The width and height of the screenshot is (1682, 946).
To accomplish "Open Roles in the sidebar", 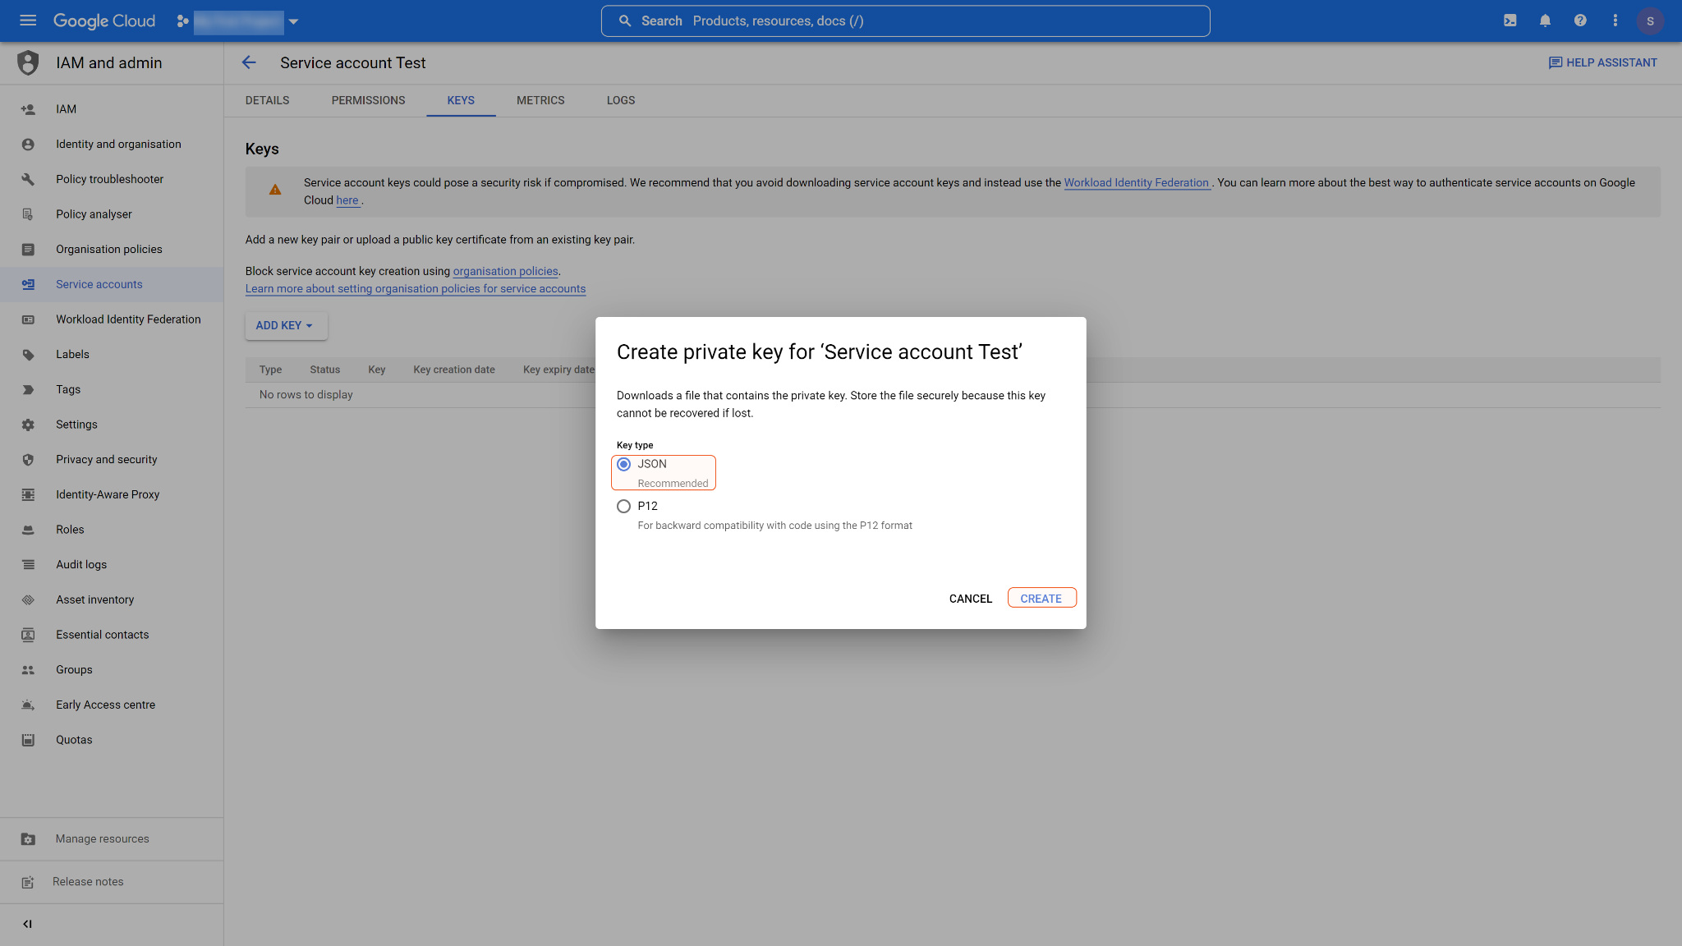I will pyautogui.click(x=70, y=530).
